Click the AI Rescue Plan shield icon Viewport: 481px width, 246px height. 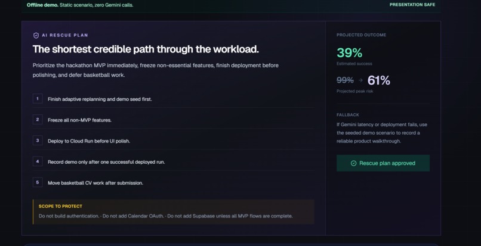click(36, 36)
